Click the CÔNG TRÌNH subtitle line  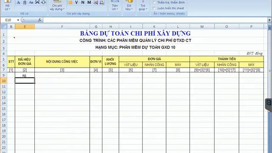tap(135, 41)
